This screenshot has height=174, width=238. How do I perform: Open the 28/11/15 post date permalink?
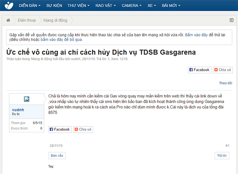(56, 145)
